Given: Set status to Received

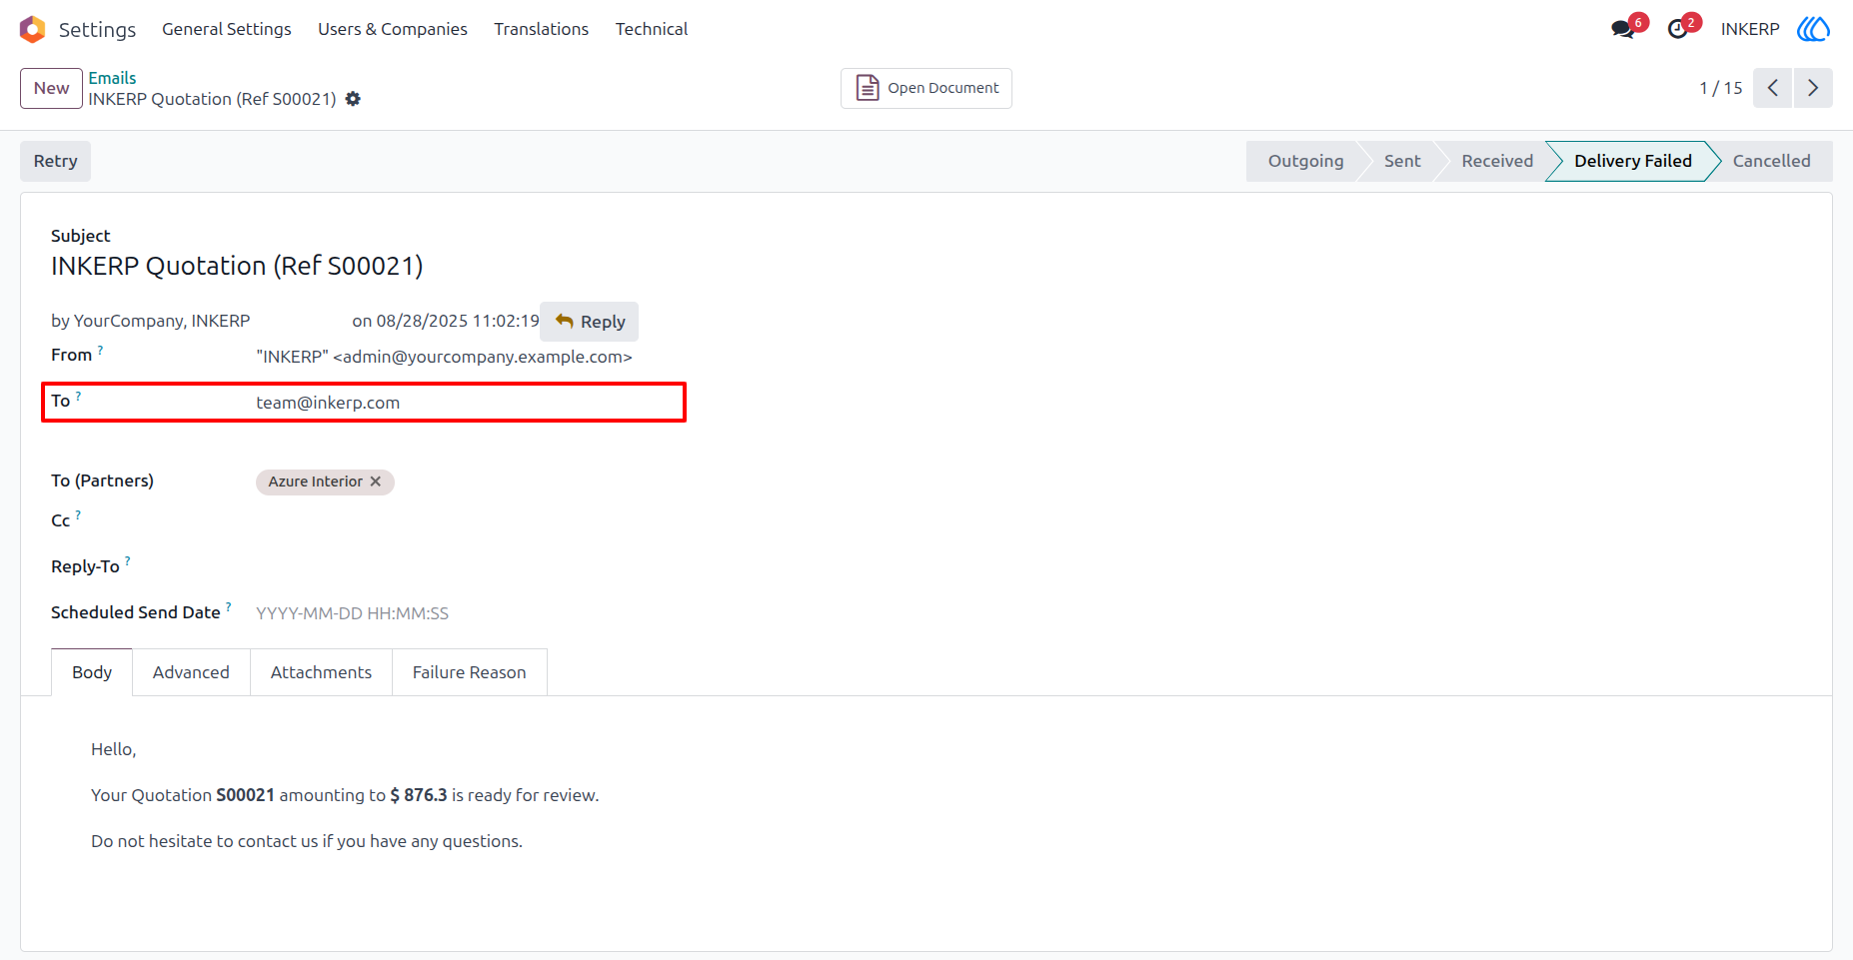Looking at the screenshot, I should pos(1496,161).
